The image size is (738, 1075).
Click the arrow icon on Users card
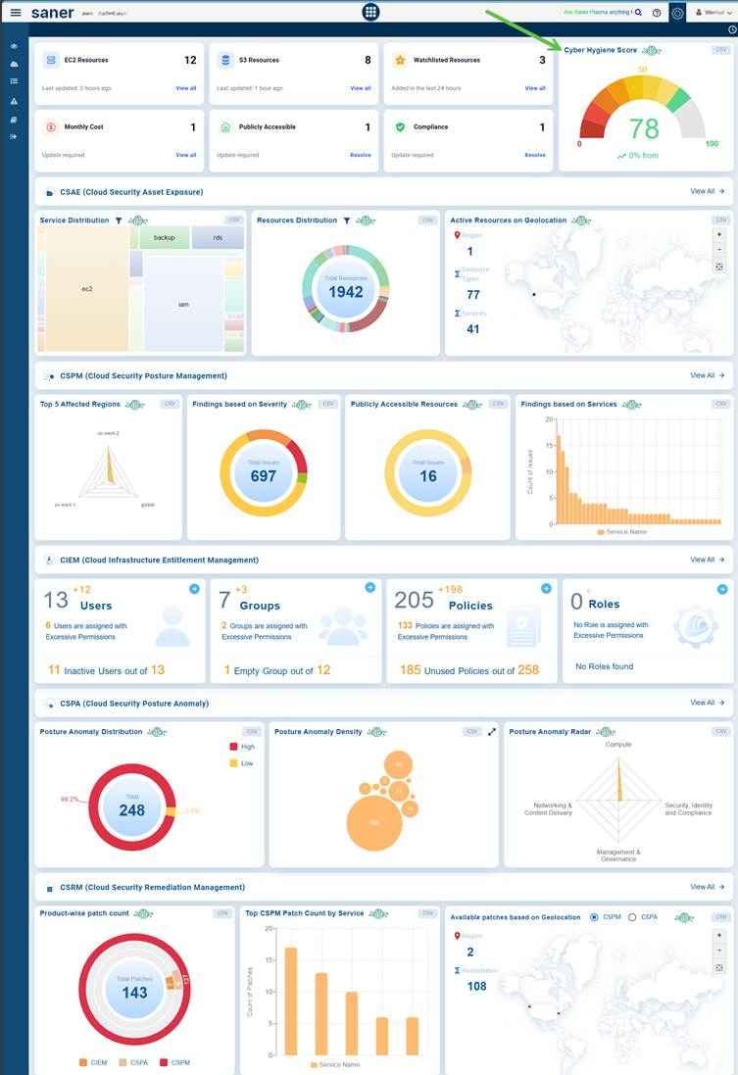click(194, 588)
